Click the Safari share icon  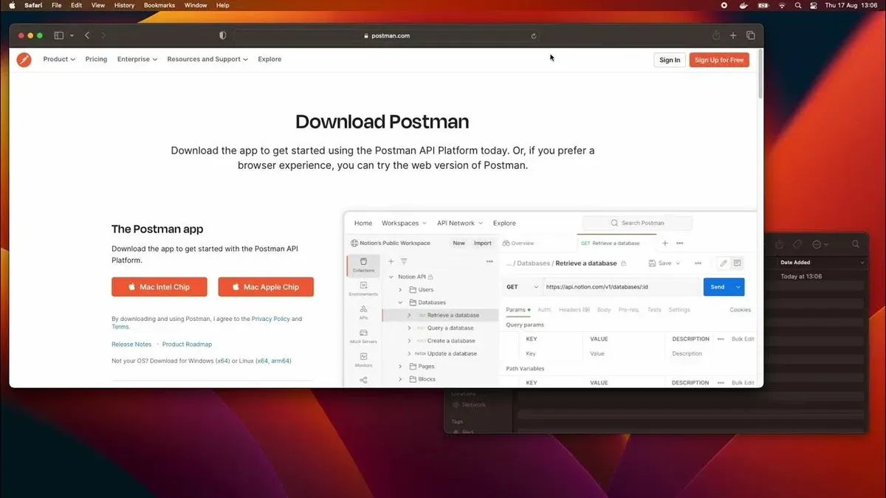(x=716, y=35)
